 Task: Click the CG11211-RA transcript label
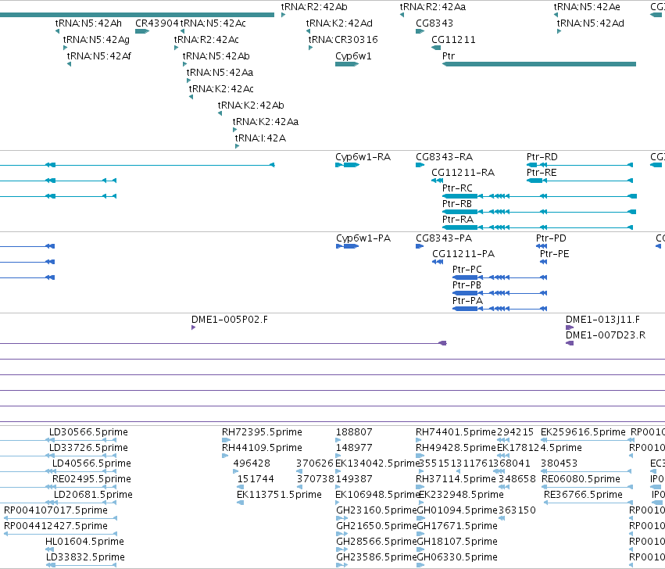(x=463, y=173)
